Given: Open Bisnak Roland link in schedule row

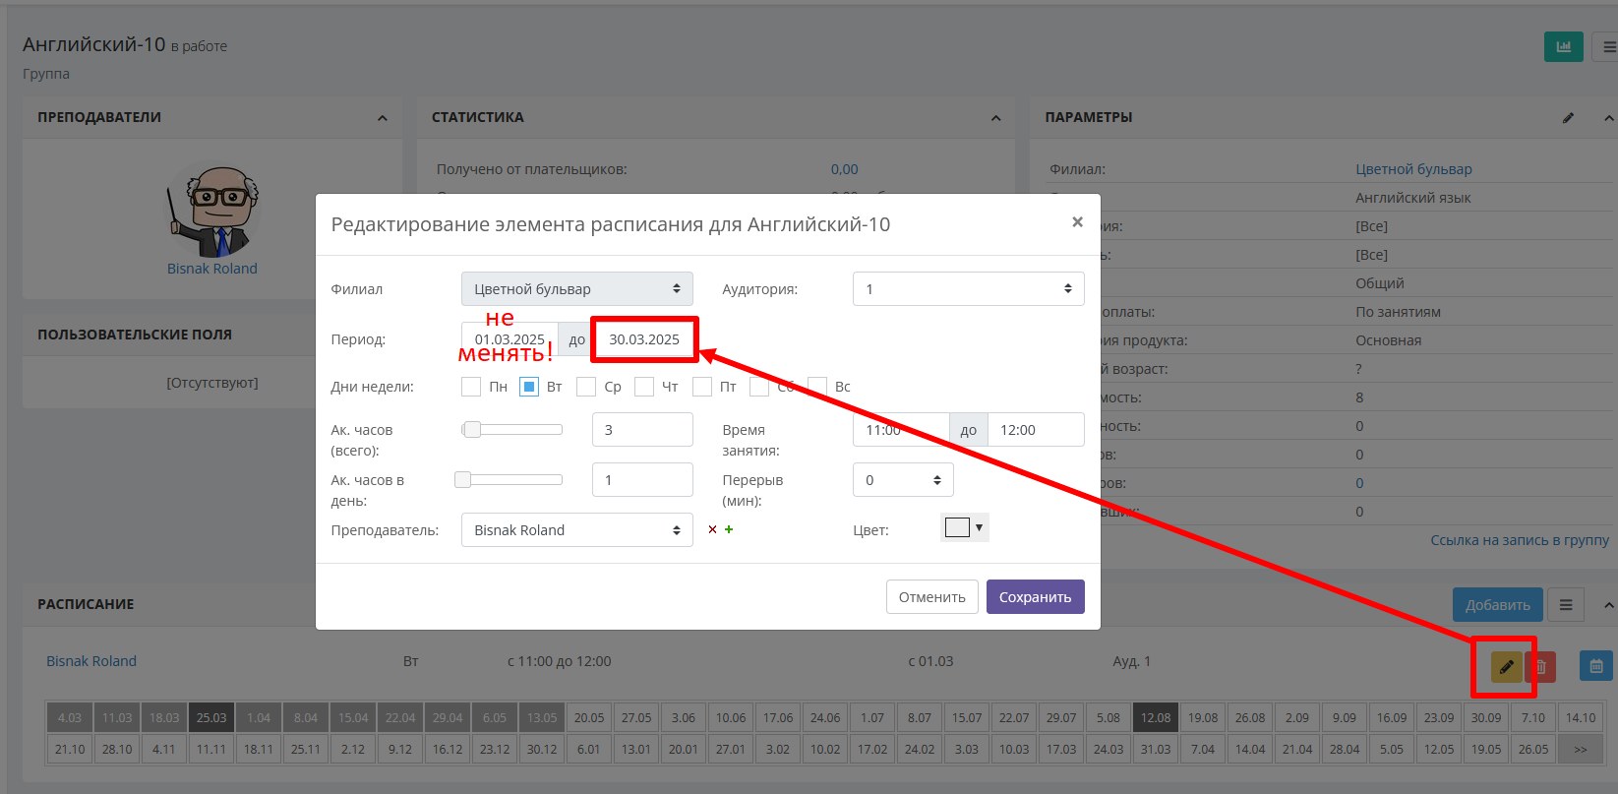Looking at the screenshot, I should [91, 661].
